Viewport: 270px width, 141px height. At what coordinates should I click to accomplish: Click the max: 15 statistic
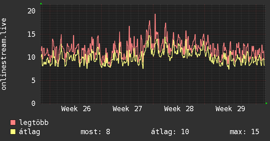pyautogui.click(x=244, y=132)
